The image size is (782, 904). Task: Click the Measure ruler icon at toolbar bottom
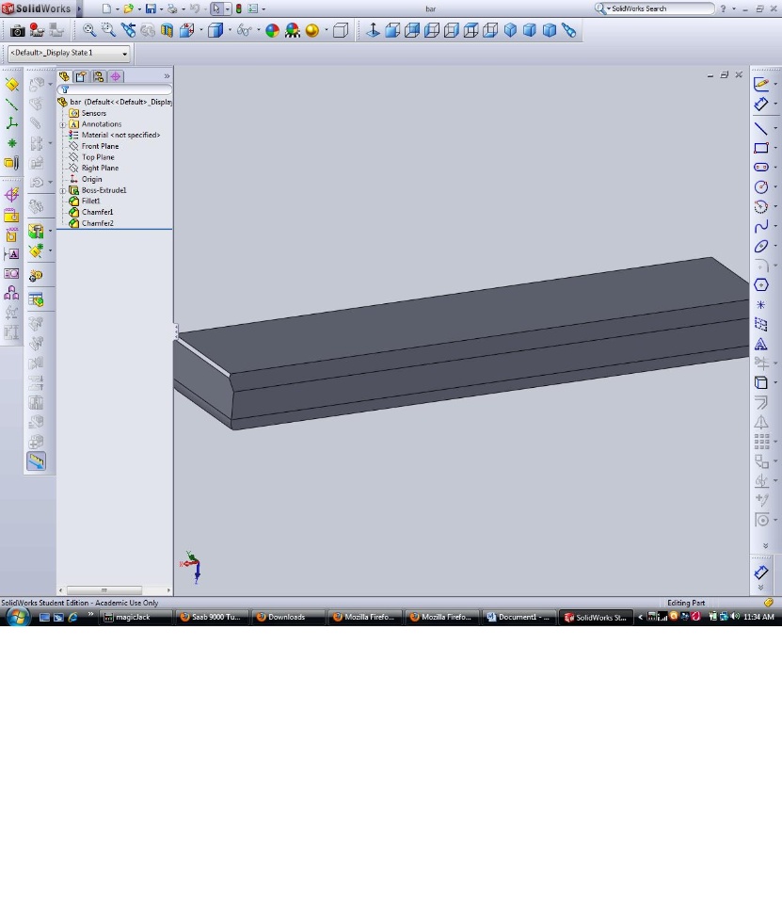tap(36, 461)
